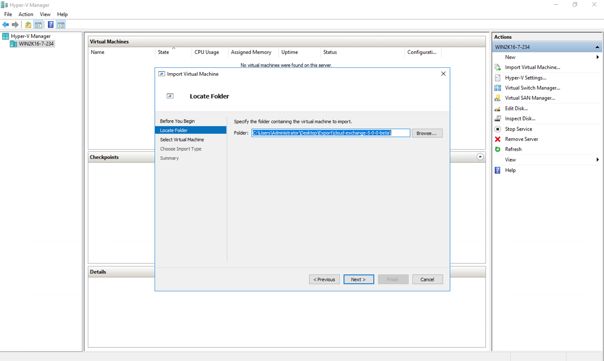Click the Up One Level folder toolbar icon

click(28, 25)
